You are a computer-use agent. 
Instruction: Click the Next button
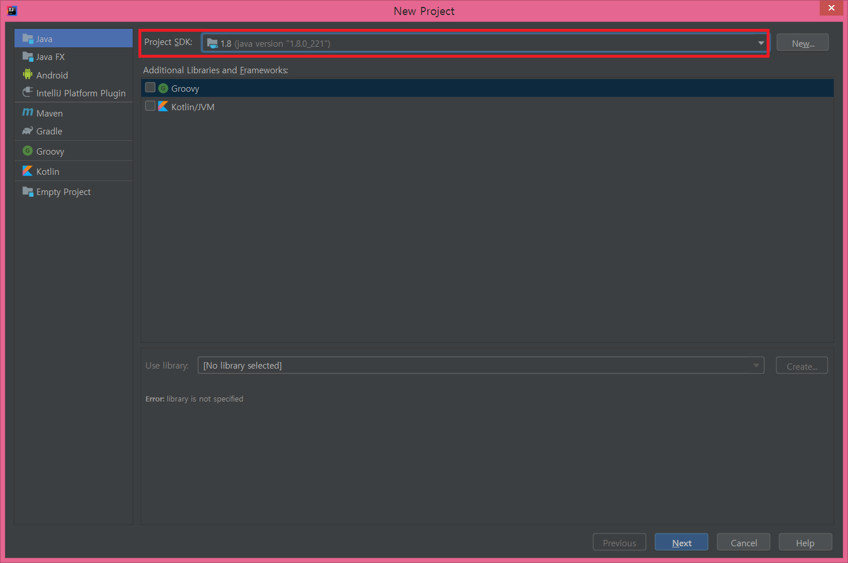coord(681,542)
